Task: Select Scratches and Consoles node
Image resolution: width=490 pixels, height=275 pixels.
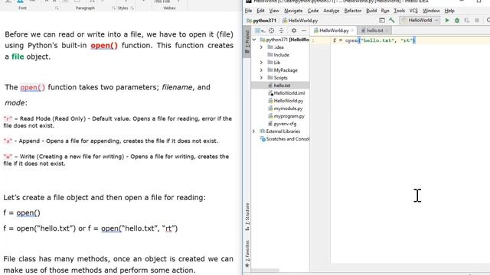Action: 285,139
